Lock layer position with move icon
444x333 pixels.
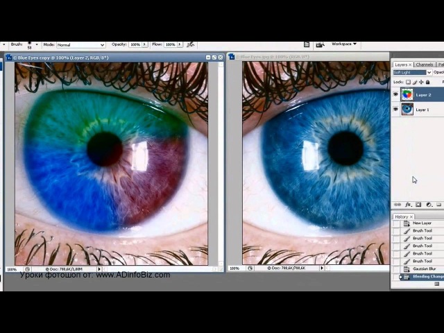point(421,82)
